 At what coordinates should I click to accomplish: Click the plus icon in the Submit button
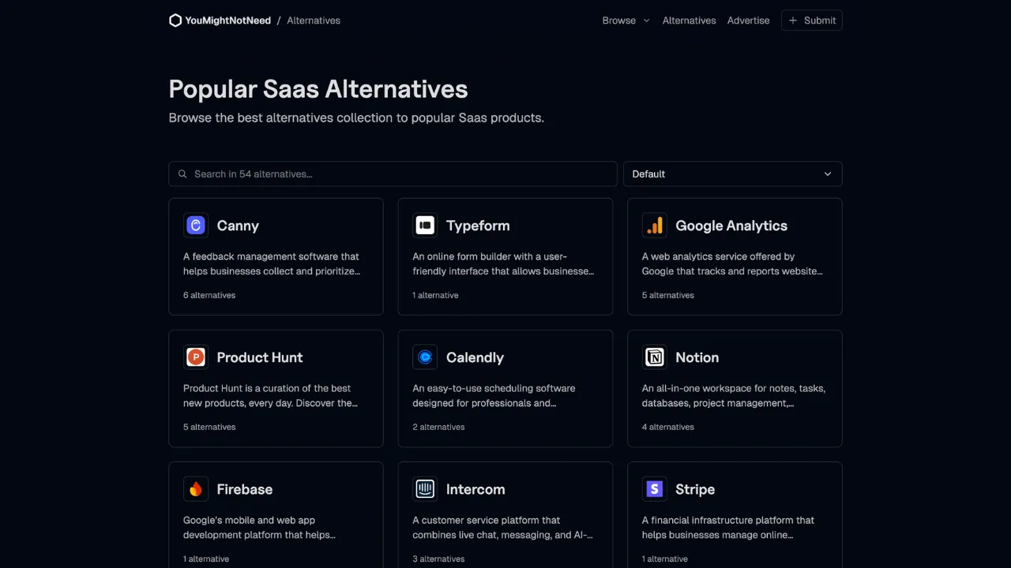[793, 21]
